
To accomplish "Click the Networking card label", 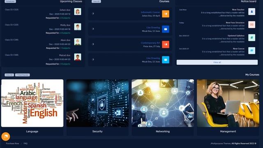I will coord(163,132).
